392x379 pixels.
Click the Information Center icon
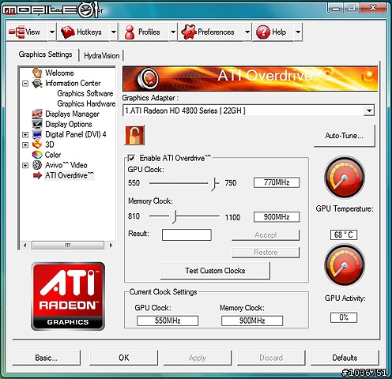click(37, 84)
